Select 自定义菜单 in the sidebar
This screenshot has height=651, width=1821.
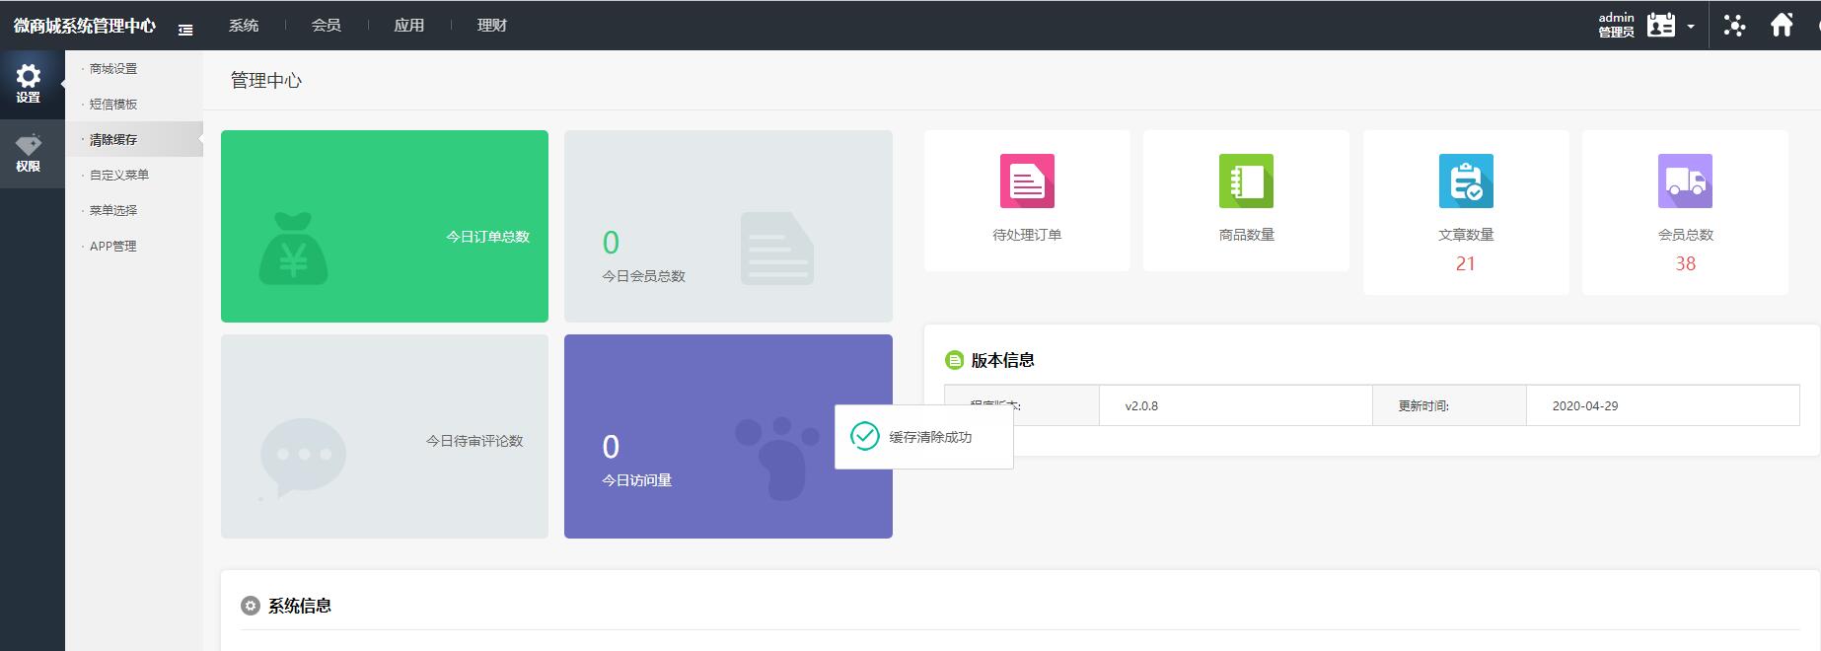119,176
